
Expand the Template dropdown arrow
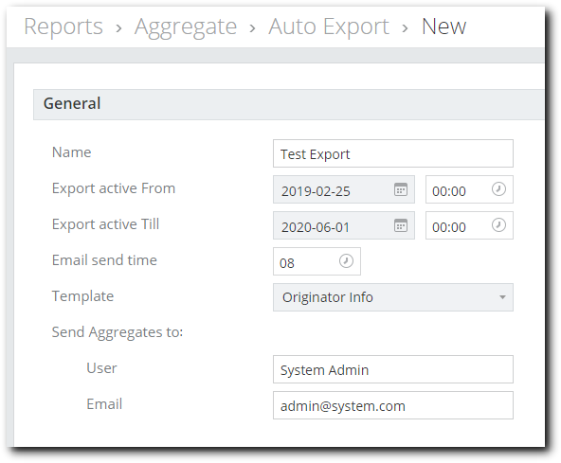tap(502, 297)
